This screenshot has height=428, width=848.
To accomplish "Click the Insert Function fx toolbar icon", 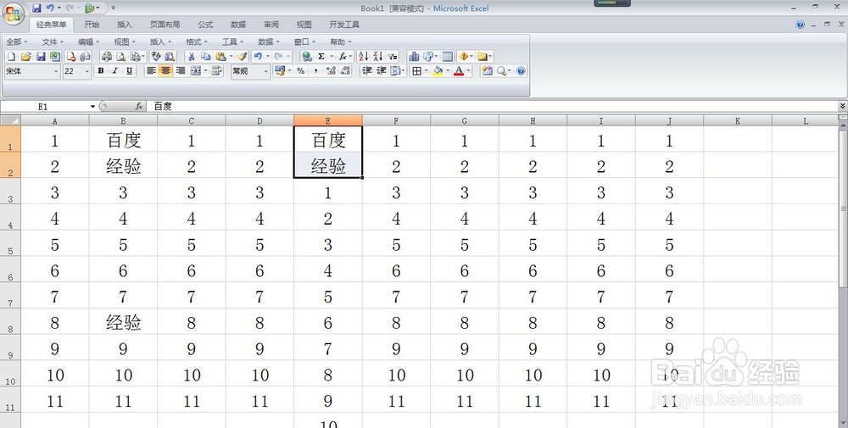I will coord(342,56).
